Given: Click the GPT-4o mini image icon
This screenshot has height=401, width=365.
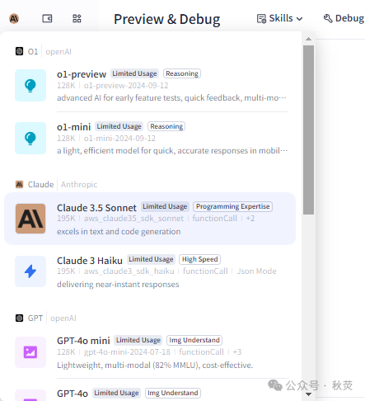Looking at the screenshot, I should 30,352.
